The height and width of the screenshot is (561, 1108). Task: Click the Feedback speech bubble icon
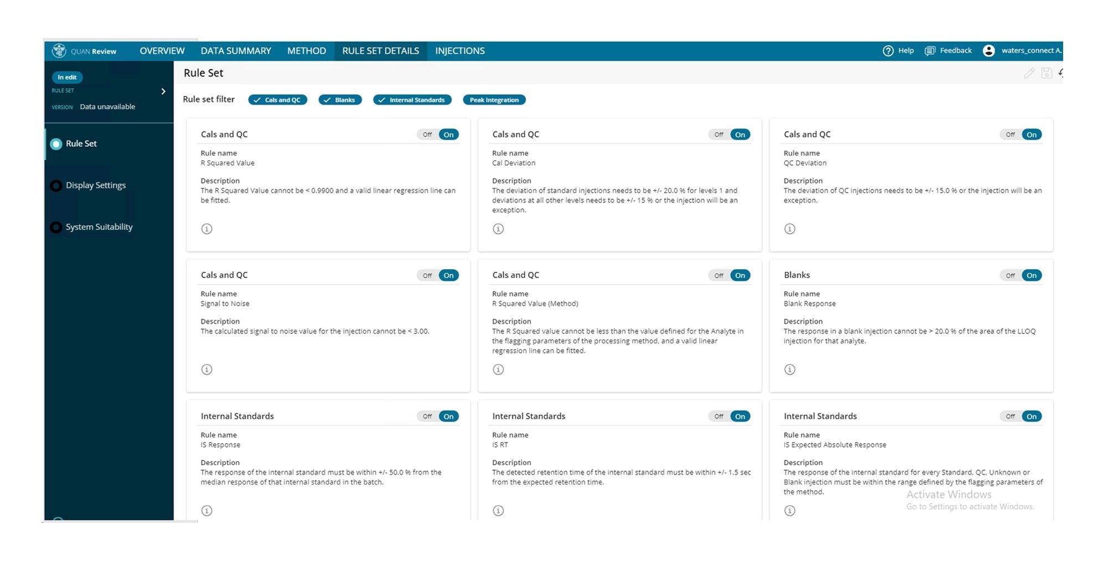[x=930, y=51]
